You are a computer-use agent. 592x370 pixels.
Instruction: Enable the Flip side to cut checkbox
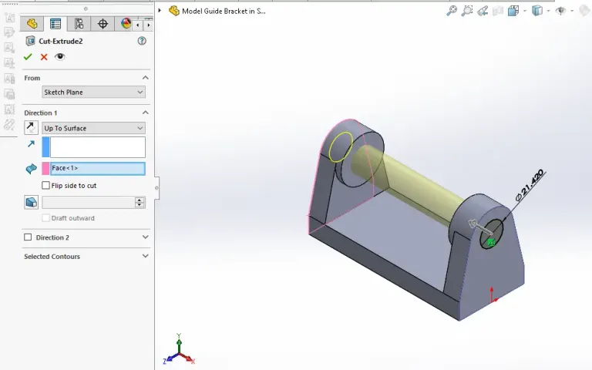coord(46,186)
